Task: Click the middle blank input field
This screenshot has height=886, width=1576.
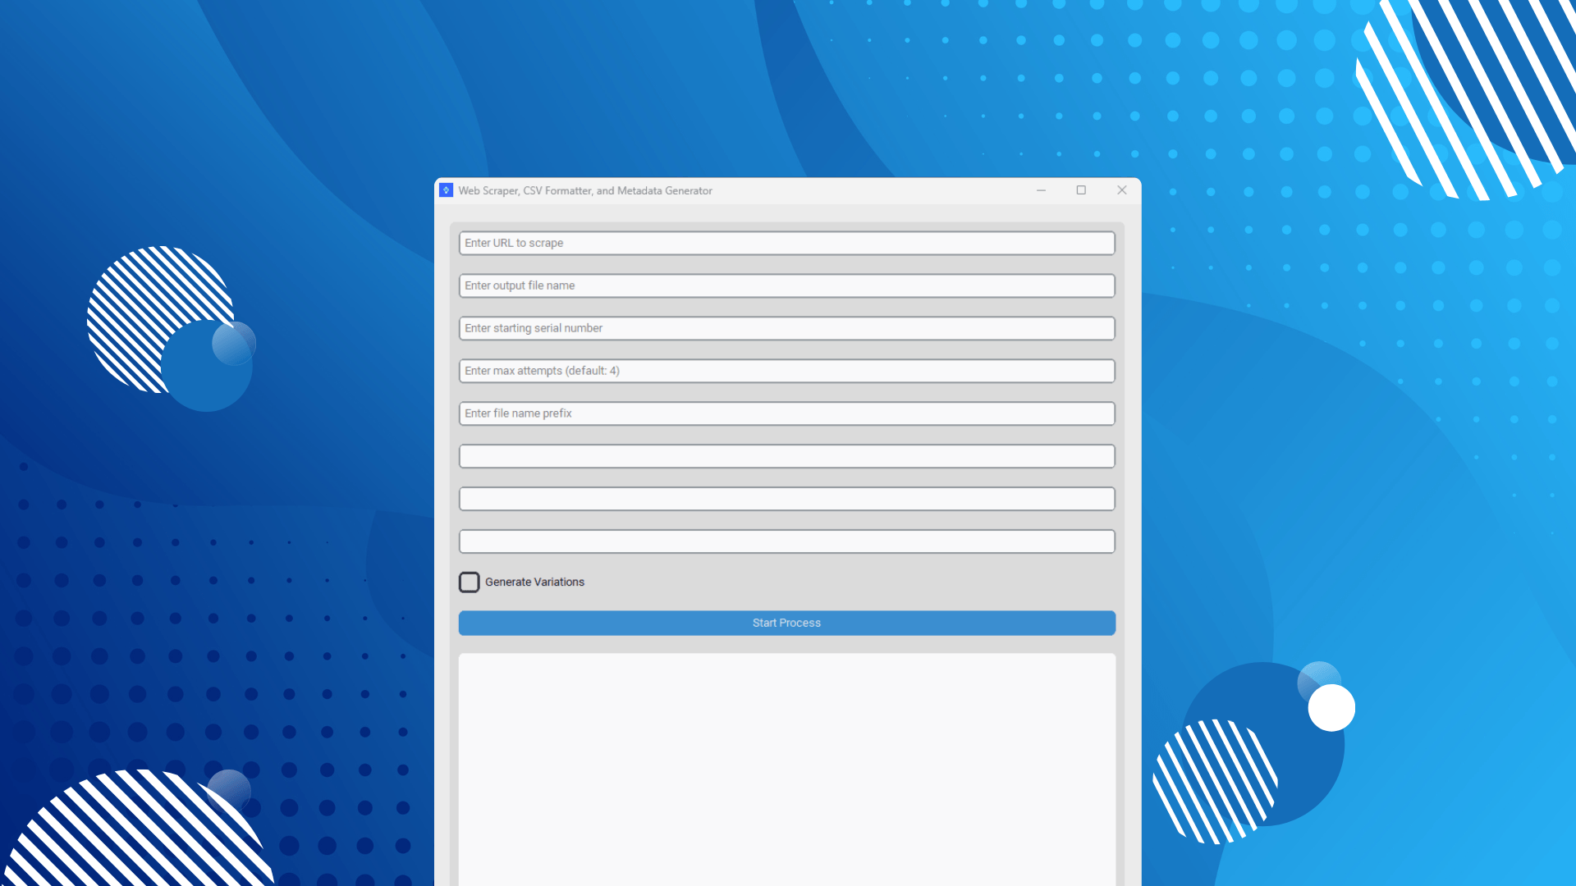Action: pyautogui.click(x=786, y=500)
